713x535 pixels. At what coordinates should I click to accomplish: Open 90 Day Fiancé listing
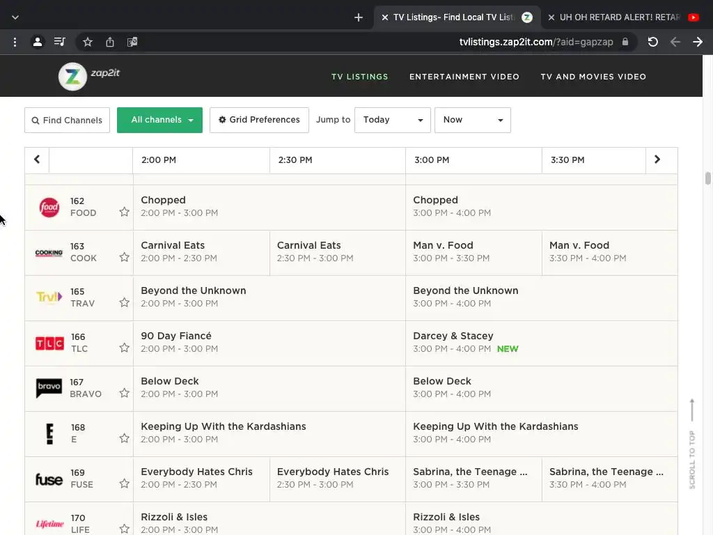point(269,343)
